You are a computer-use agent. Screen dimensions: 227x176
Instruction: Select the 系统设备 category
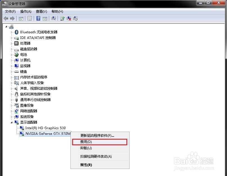point(27,117)
